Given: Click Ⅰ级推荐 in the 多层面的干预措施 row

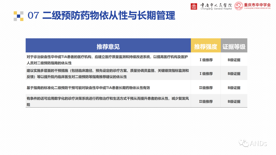Looking at the screenshot, I should pos(206,74).
